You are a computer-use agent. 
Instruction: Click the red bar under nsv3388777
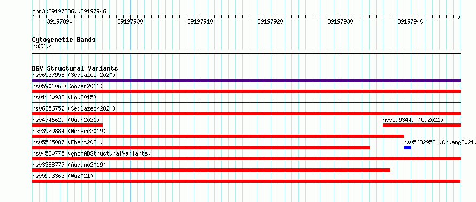coord(211,170)
